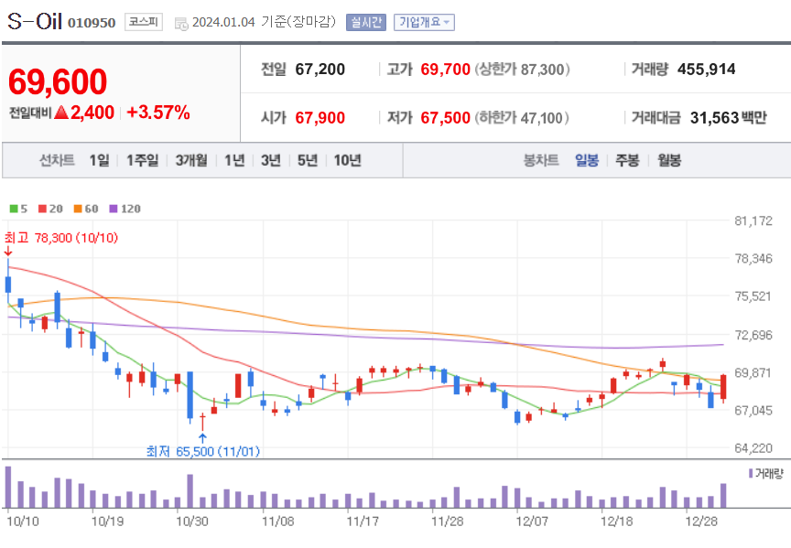Screen dimensions: 791x548
Task: Click the 코스피 market badge
Action: point(144,22)
